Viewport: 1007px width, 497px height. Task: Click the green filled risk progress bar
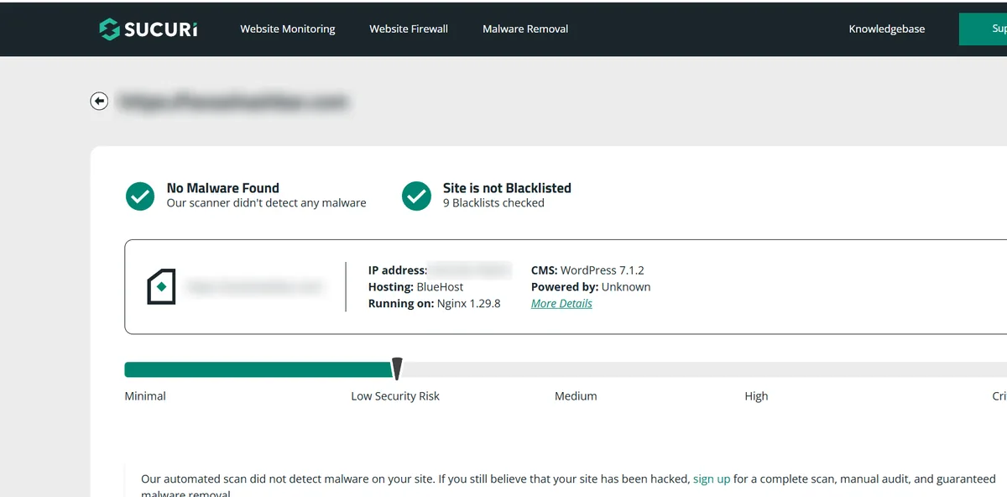[x=259, y=369]
